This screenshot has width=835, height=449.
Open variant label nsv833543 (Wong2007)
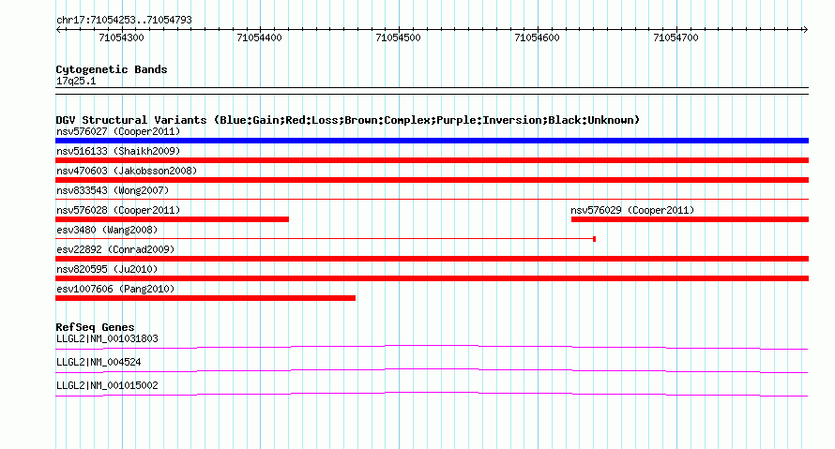coord(113,190)
